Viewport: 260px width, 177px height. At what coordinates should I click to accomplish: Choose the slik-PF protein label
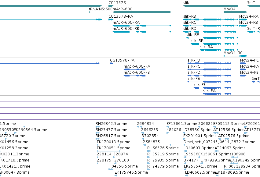coord(200,85)
